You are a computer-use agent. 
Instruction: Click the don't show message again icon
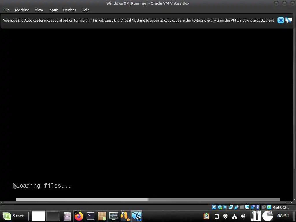(x=289, y=20)
